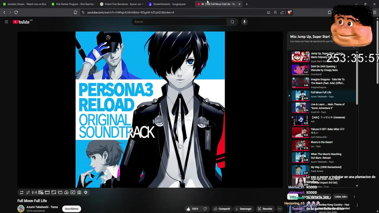The width and height of the screenshot is (379, 213).
Task: Open the playback speed gauge icon
Action: (66, 192)
